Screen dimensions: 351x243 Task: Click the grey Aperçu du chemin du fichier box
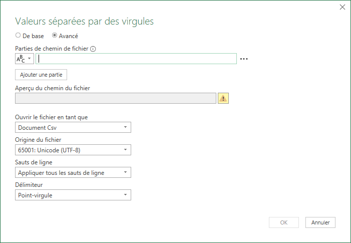(116, 98)
